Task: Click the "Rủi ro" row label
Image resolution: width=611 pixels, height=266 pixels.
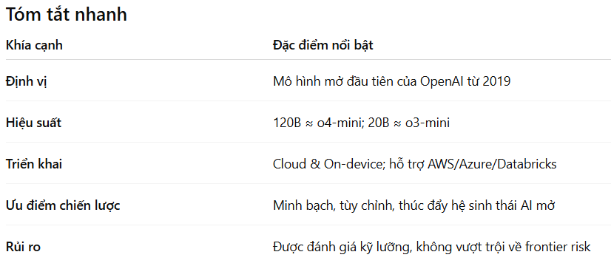Action: tap(24, 247)
